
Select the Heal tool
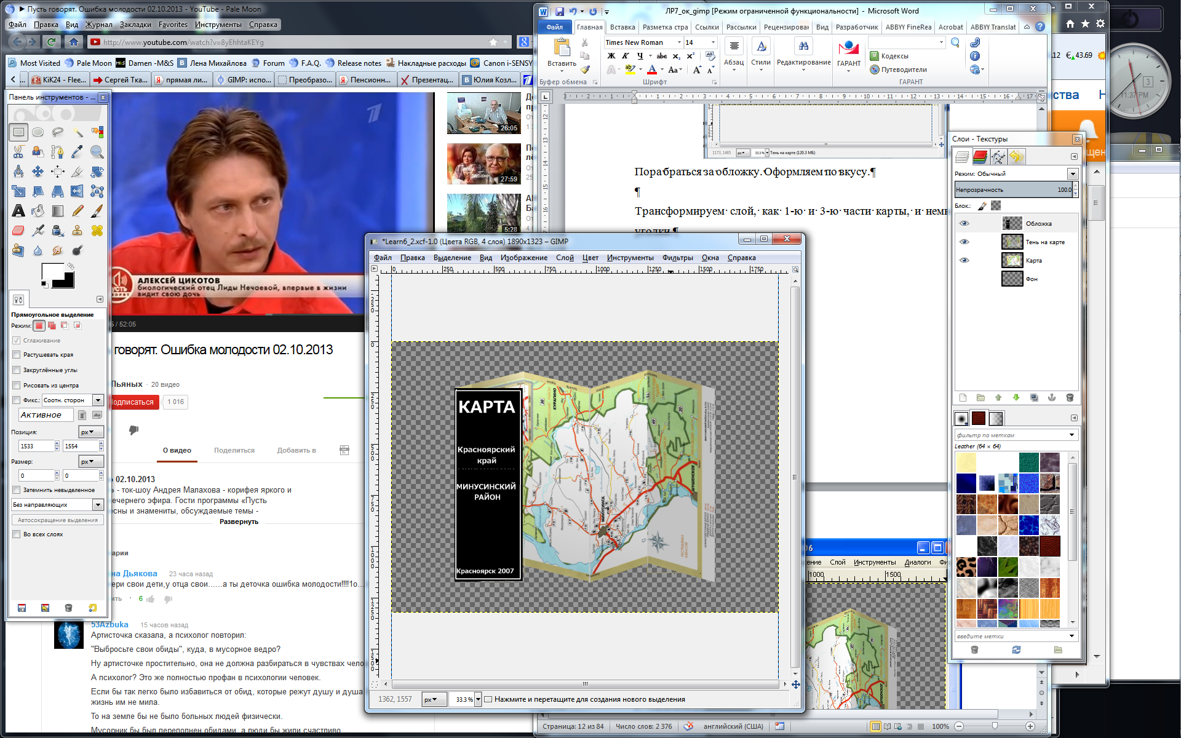(97, 231)
